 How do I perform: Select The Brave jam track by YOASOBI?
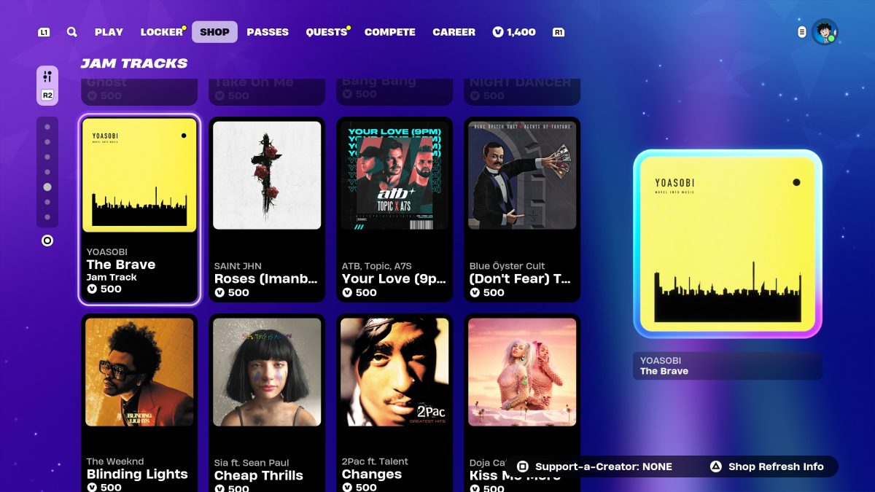pos(139,210)
